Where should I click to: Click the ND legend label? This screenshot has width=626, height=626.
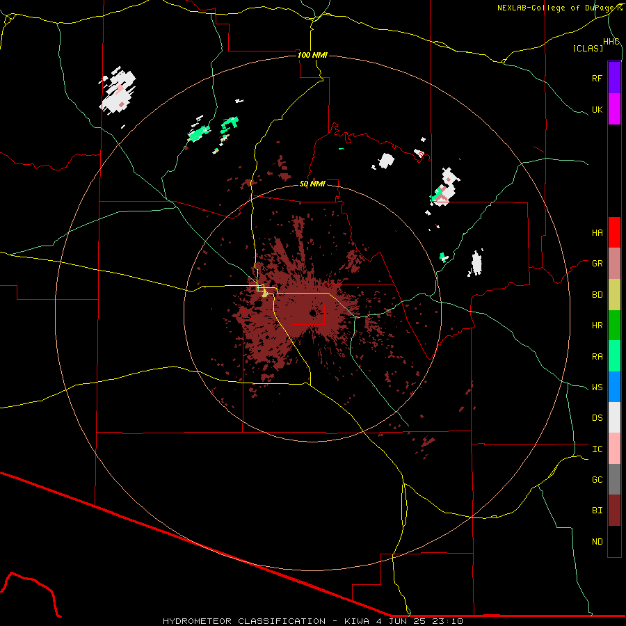coord(597,542)
